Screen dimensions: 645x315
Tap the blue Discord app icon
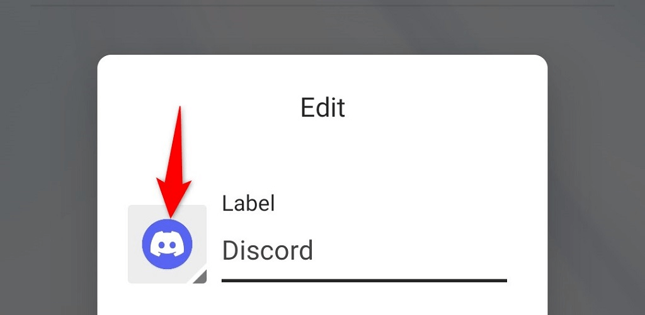(167, 244)
